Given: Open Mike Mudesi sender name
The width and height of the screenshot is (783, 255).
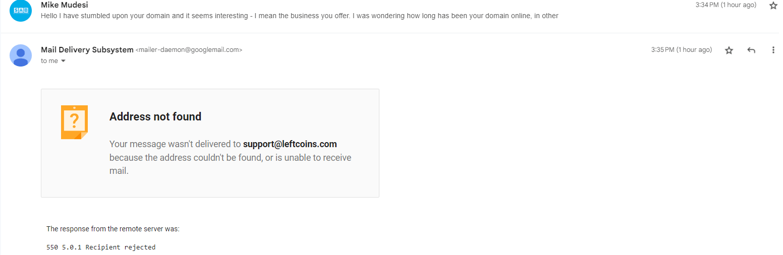Looking at the screenshot, I should pos(65,5).
